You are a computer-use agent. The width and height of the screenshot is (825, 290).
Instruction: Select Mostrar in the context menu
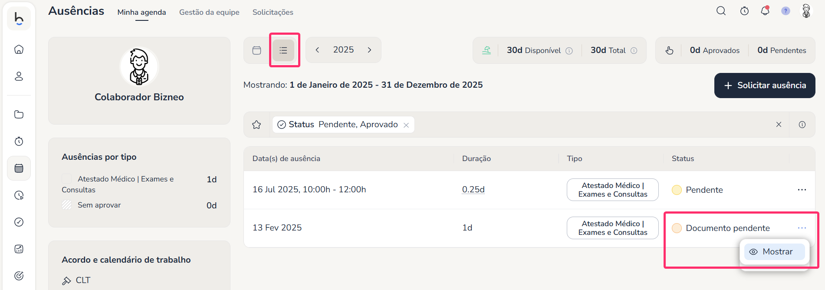tap(774, 252)
